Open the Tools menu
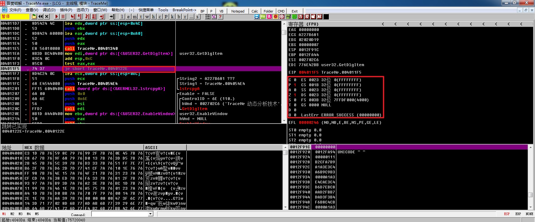Screen dimensions: 535x222 163,10
